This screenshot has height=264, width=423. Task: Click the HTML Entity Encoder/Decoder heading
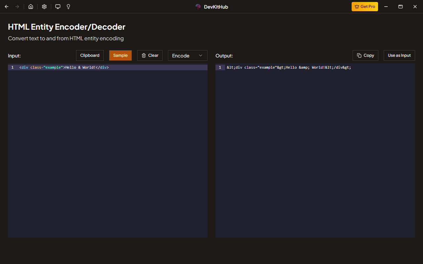[67, 27]
